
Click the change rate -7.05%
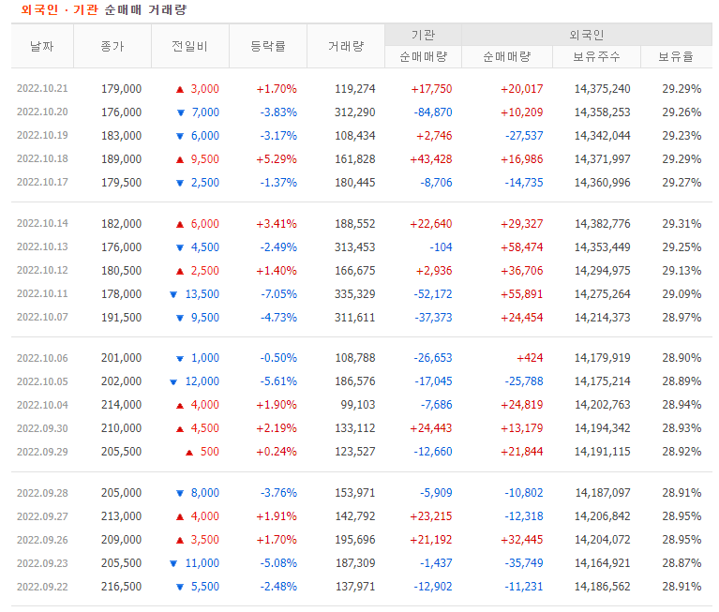coord(278,294)
